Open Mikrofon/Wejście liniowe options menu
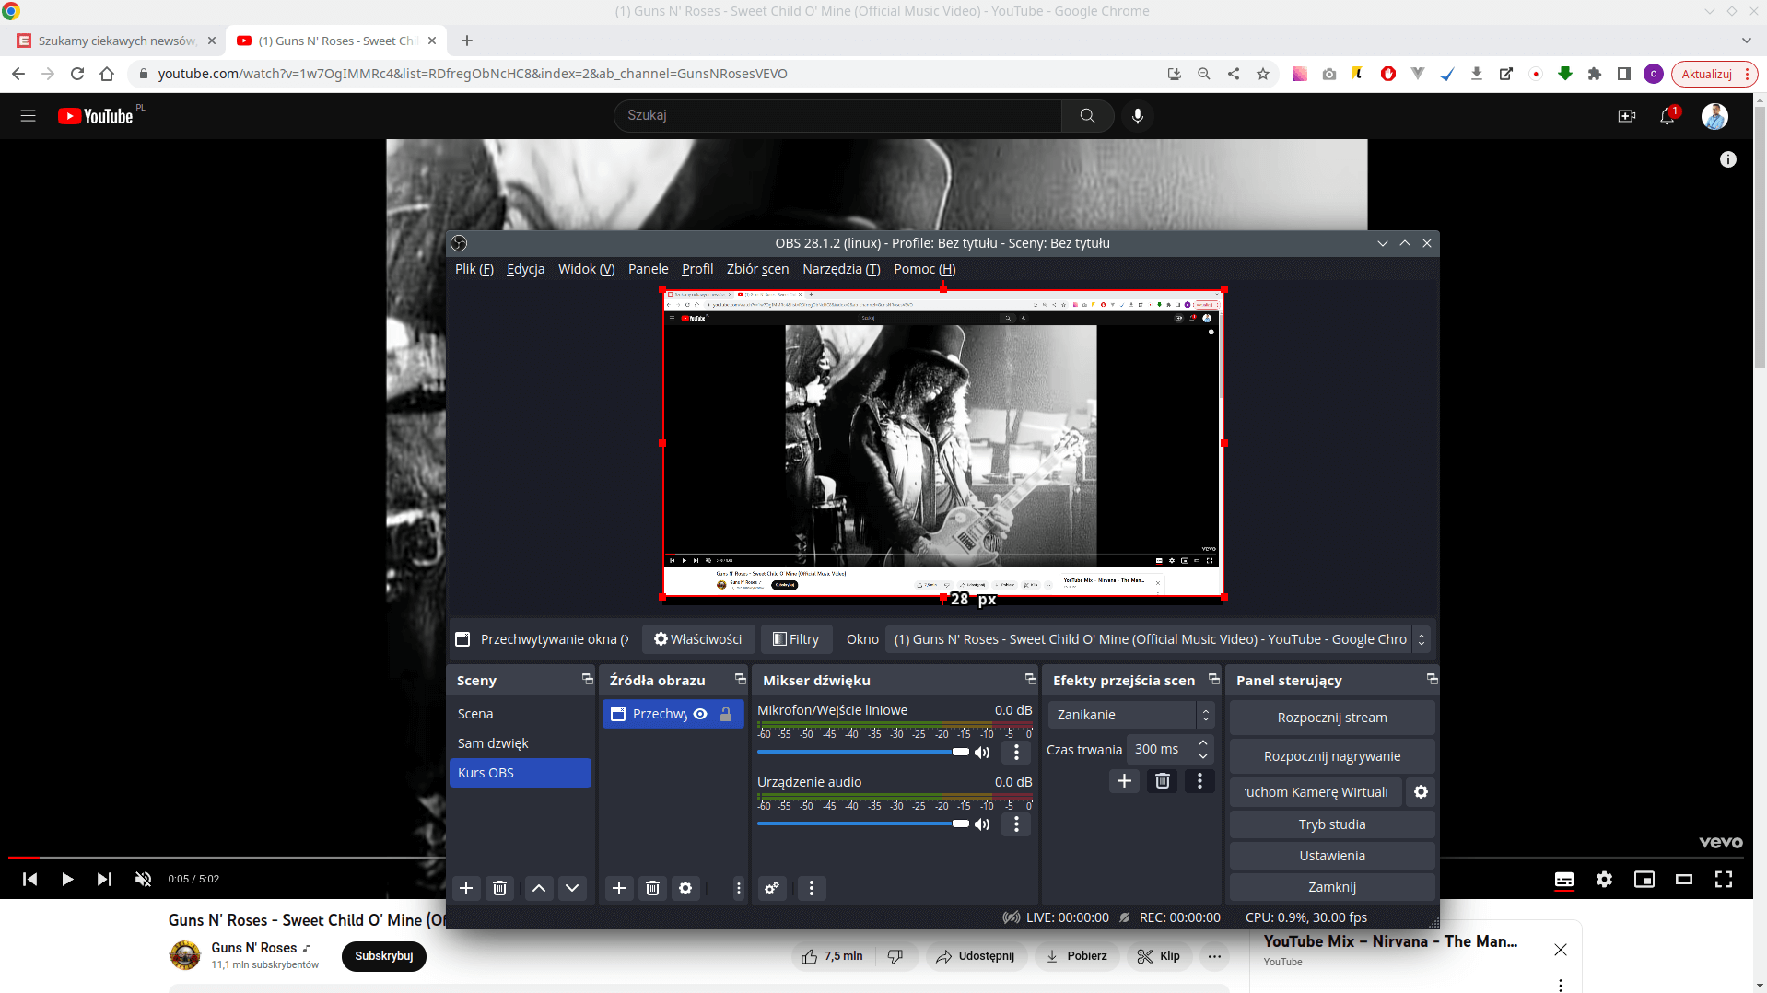 1016,752
